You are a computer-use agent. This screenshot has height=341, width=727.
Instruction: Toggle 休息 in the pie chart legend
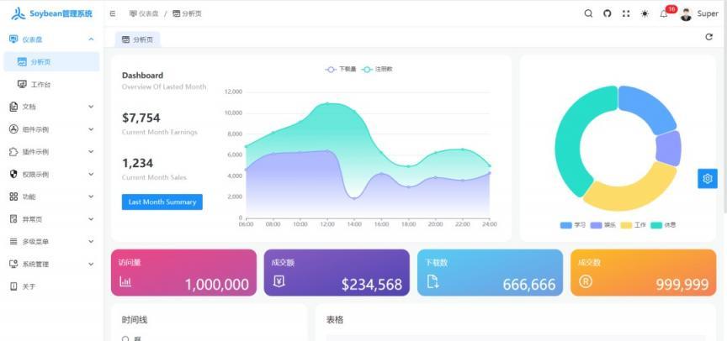point(664,225)
